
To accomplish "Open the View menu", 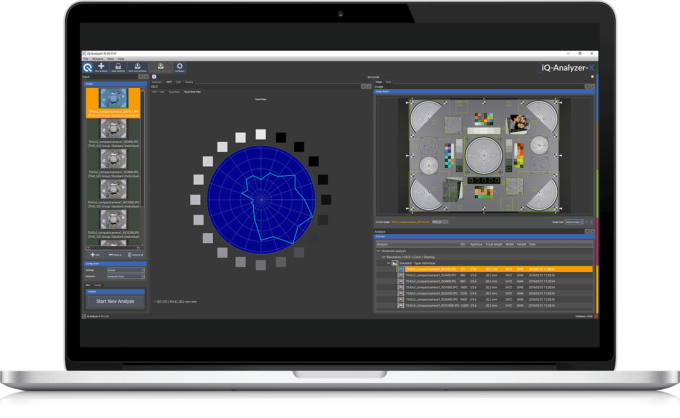I will pos(111,59).
